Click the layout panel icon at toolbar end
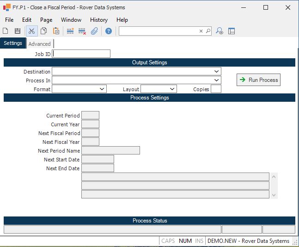The width and height of the screenshot is (299, 247). pos(232,31)
